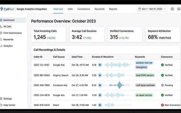Click the 'Oct 27, 4:45 PM' date cell
Image resolution: width=181 pixels, height=113 pixels.
point(80,85)
